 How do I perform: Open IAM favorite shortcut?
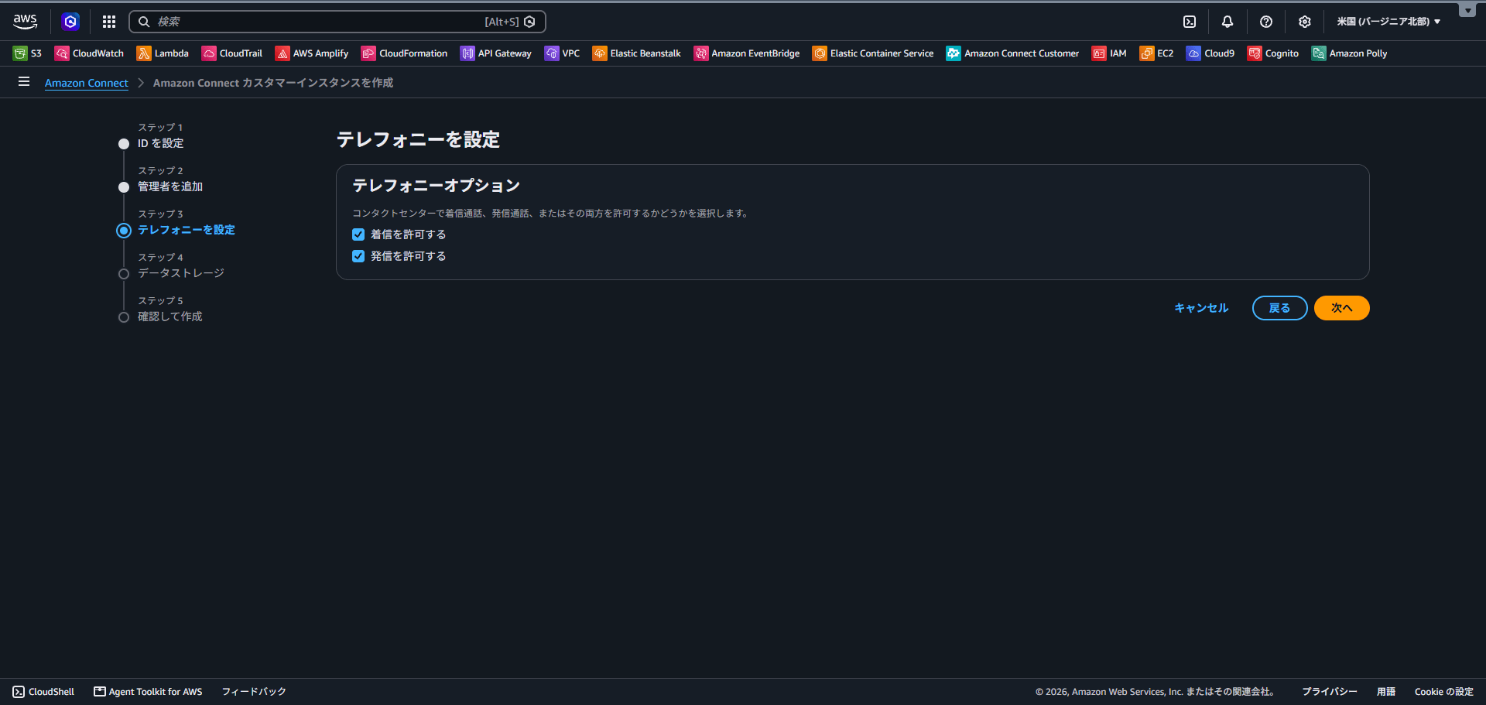click(x=1109, y=53)
